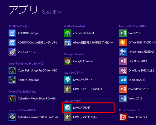The image size is (156, 125).
Task: Launch the AOSBOX Cool_n app icon
Action: click(12, 33)
